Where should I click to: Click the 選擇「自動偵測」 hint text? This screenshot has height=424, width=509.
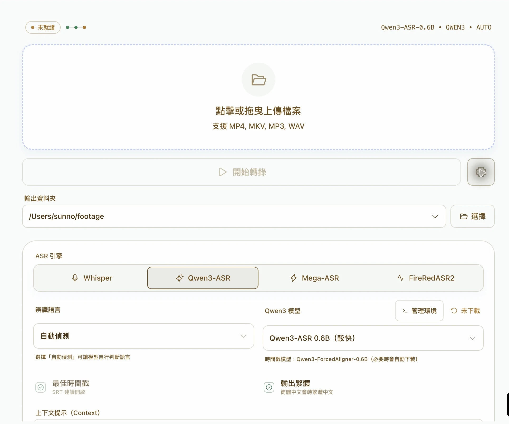[83, 357]
